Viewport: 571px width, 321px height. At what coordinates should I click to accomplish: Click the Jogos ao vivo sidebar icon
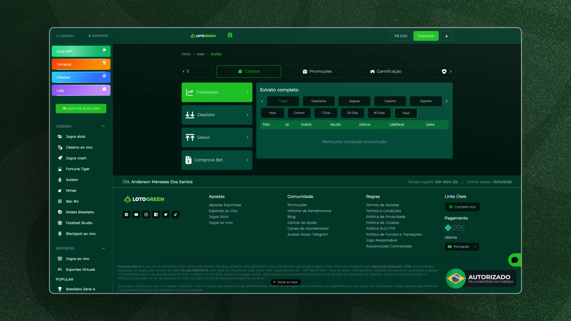pos(60,259)
